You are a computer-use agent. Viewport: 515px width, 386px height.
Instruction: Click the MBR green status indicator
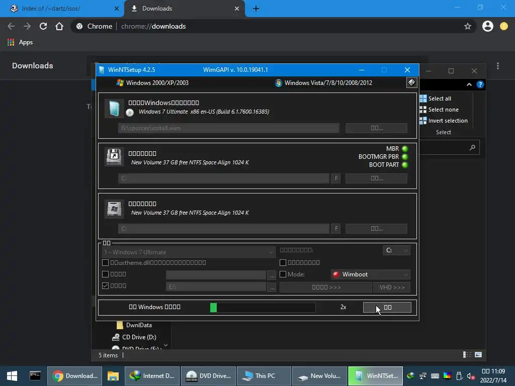[x=405, y=149]
